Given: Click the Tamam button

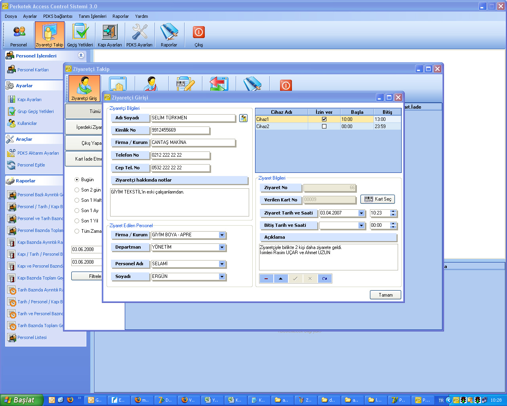Looking at the screenshot, I should (x=385, y=295).
